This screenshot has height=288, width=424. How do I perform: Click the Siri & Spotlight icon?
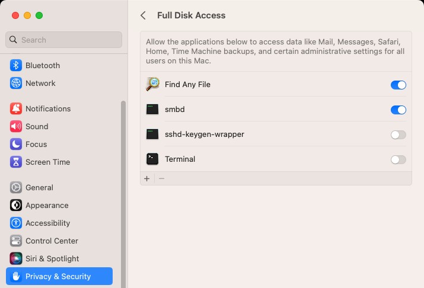pos(16,258)
